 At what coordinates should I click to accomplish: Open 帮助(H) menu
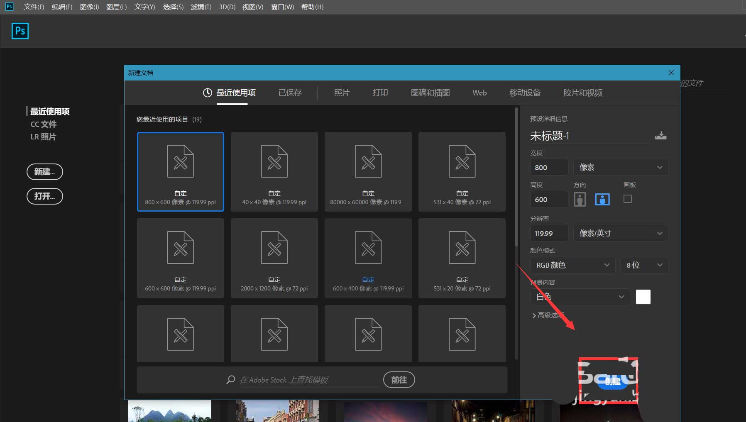(312, 7)
